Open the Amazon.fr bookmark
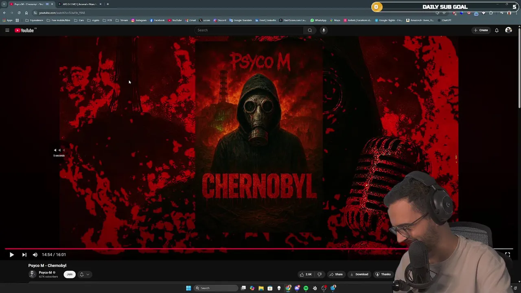 tap(420, 20)
